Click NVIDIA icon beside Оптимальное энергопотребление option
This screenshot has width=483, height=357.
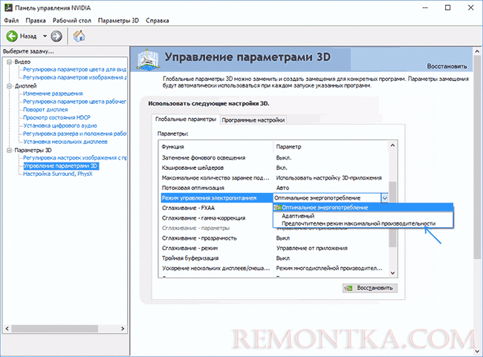click(278, 207)
